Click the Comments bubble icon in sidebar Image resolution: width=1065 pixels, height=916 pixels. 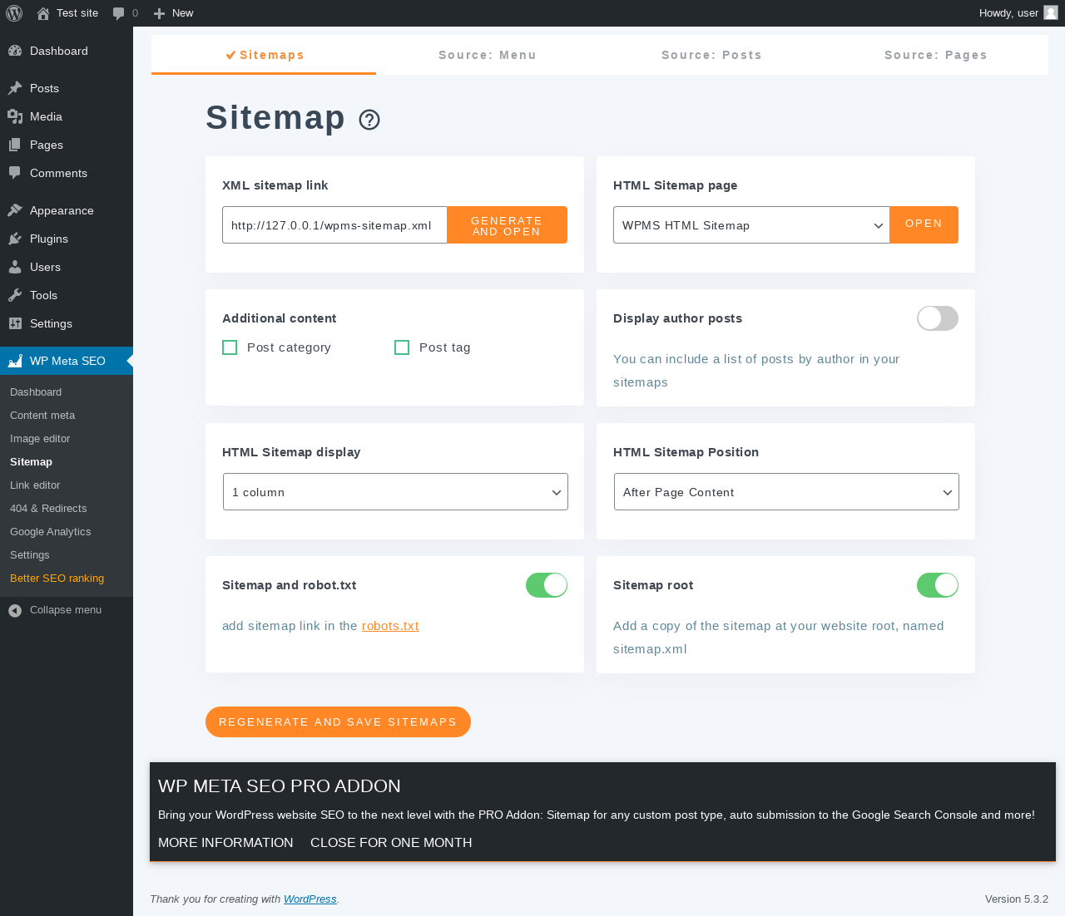(15, 173)
